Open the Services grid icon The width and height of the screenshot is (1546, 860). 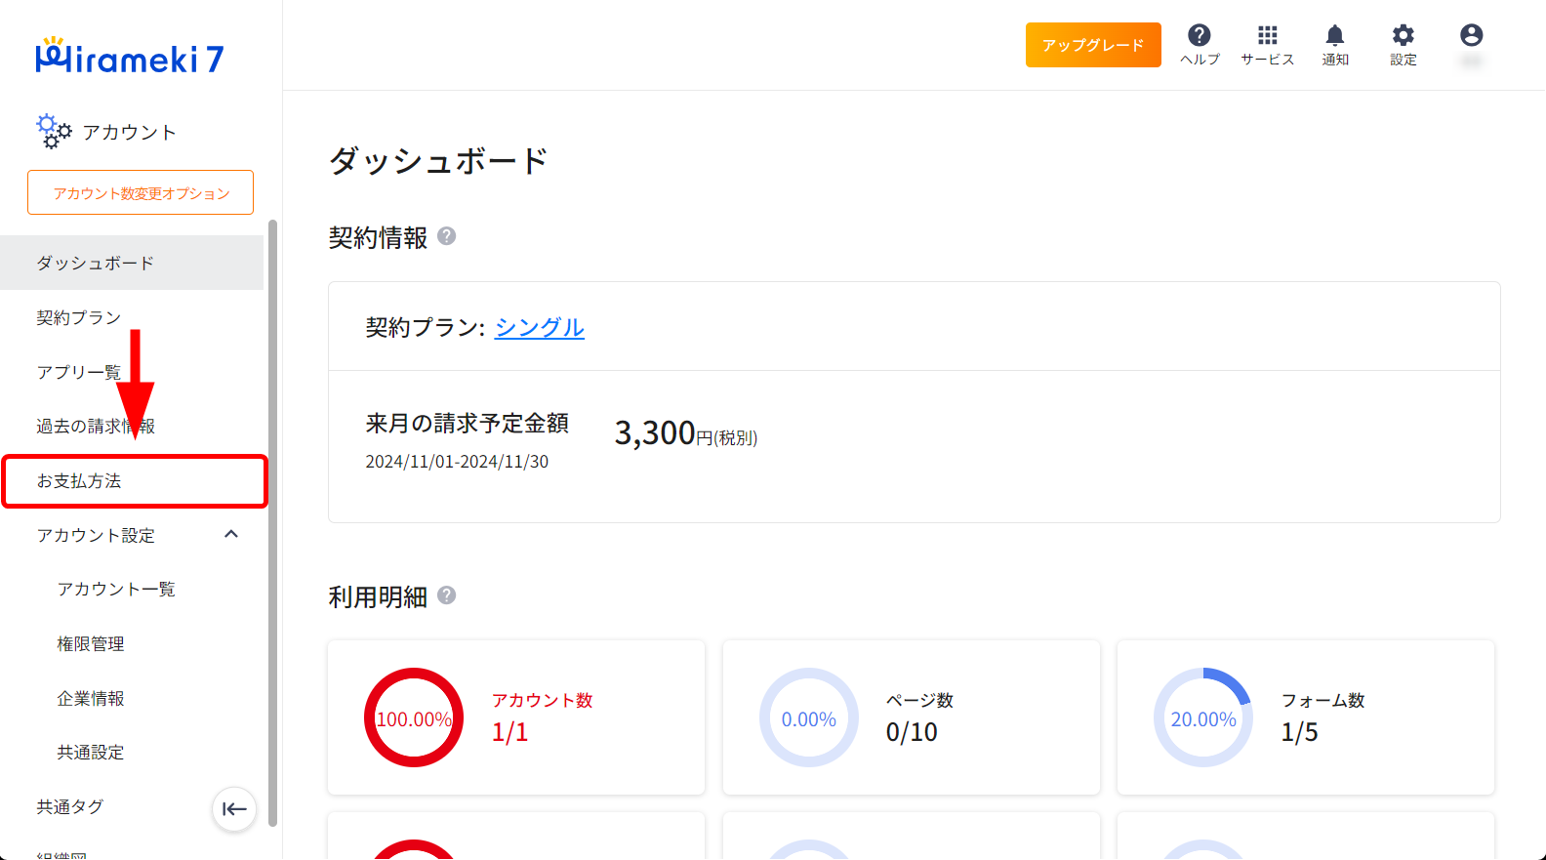click(x=1267, y=36)
